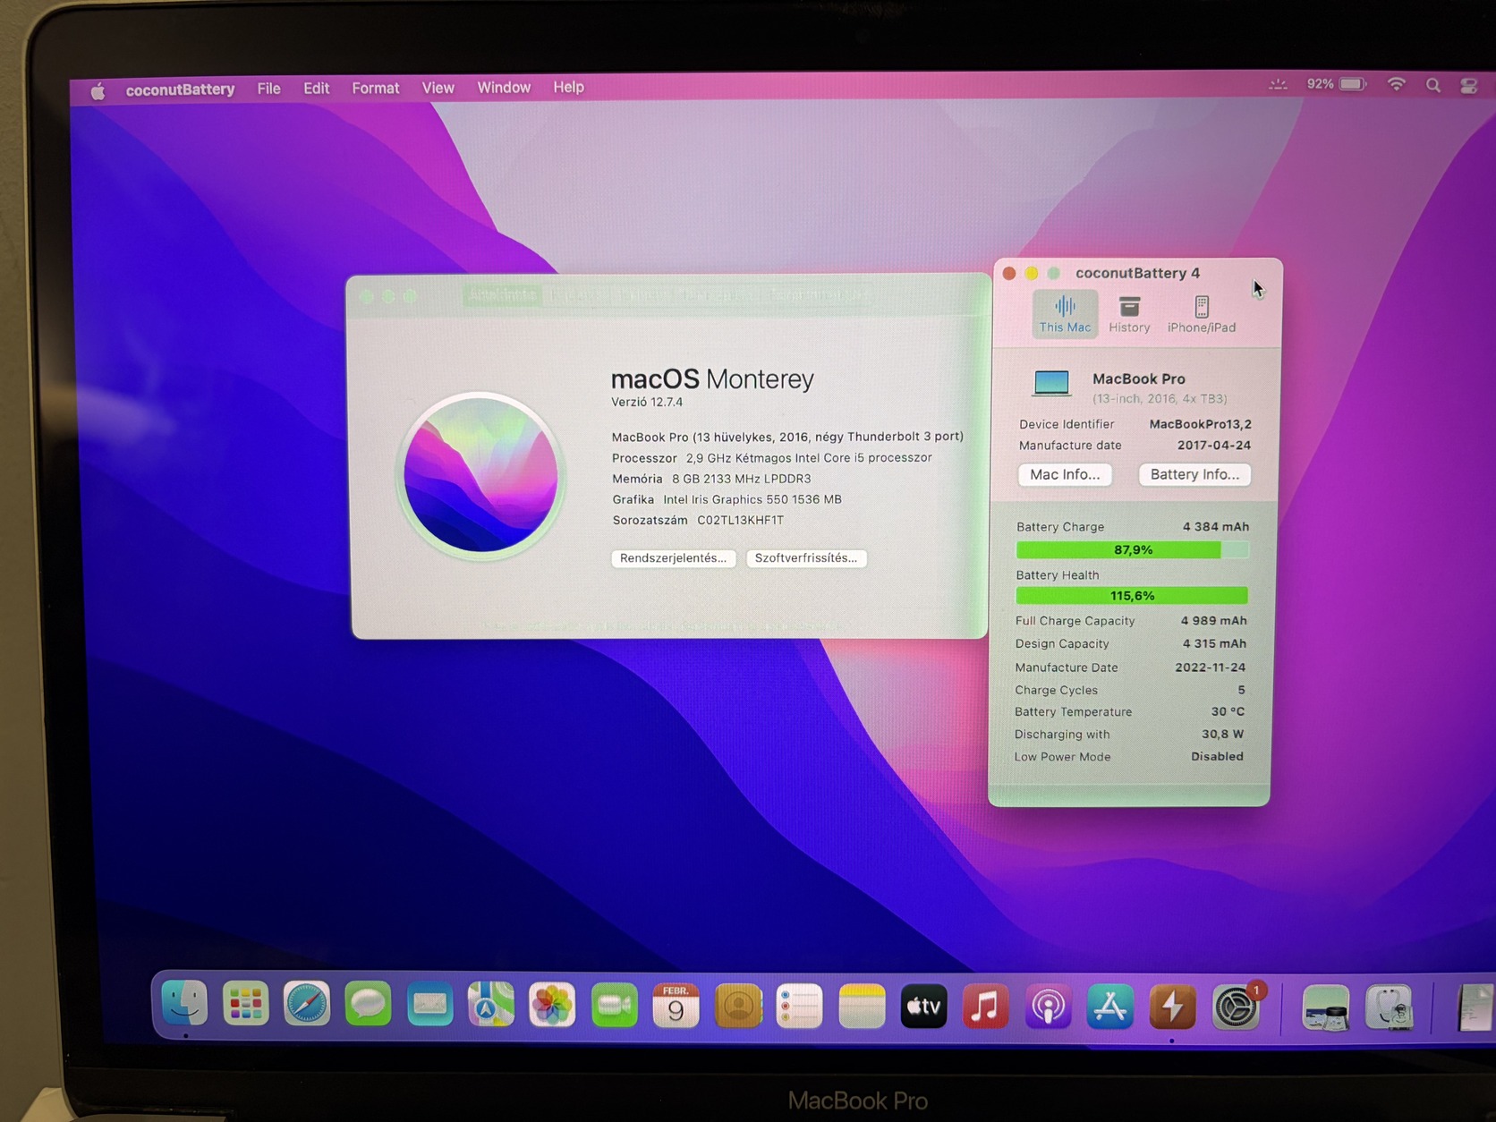
Task: Open the Help menu
Action: coord(568,87)
